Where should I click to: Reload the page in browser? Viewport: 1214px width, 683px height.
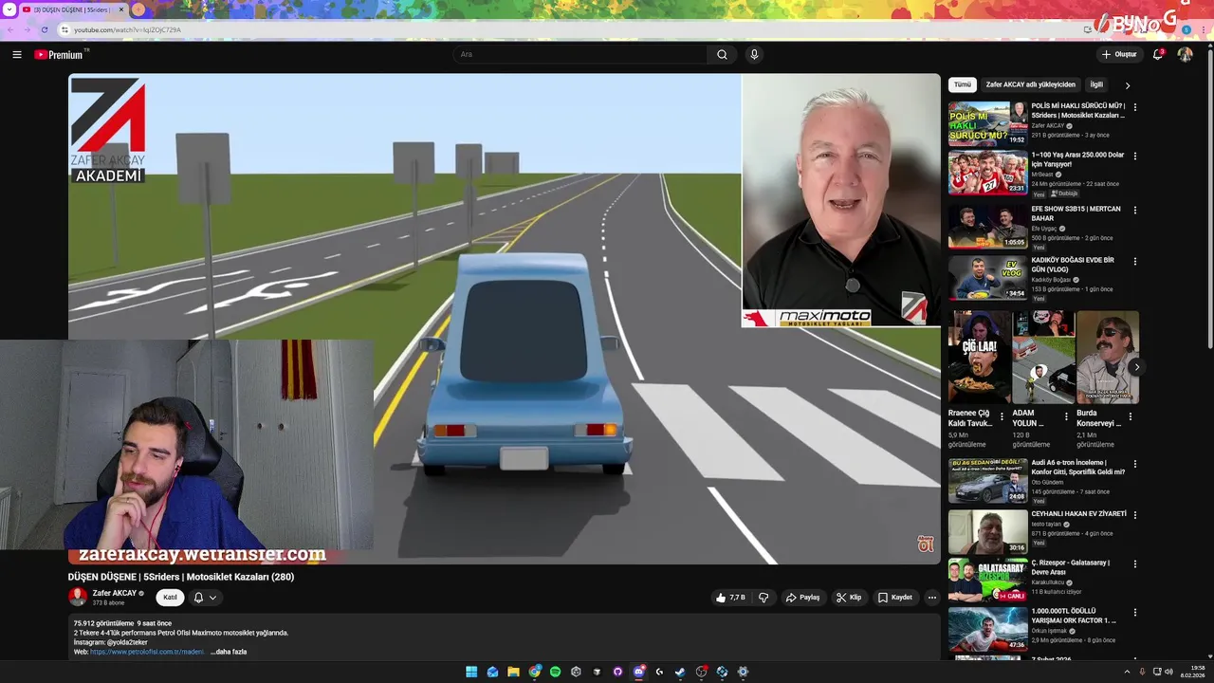pyautogui.click(x=44, y=29)
